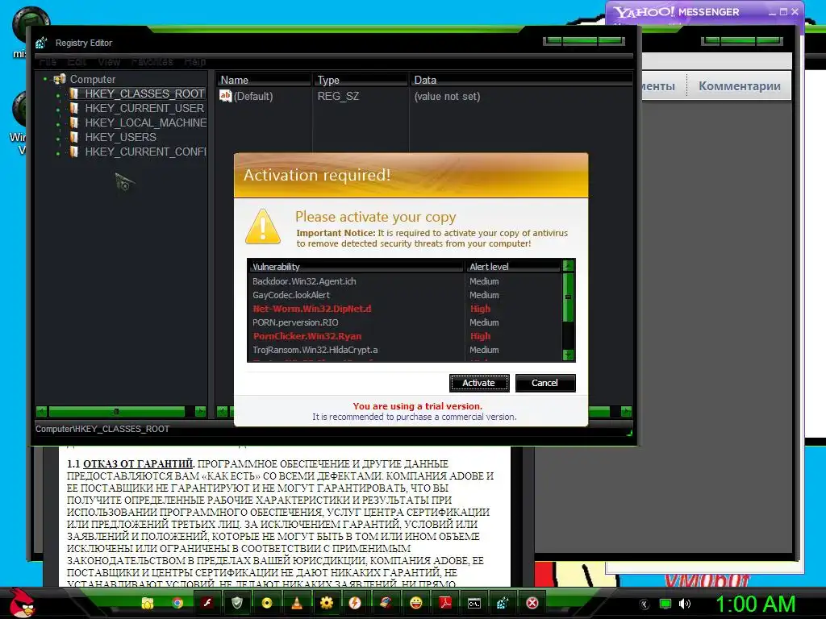This screenshot has width=826, height=619.
Task: Click the Activate button
Action: click(x=479, y=383)
